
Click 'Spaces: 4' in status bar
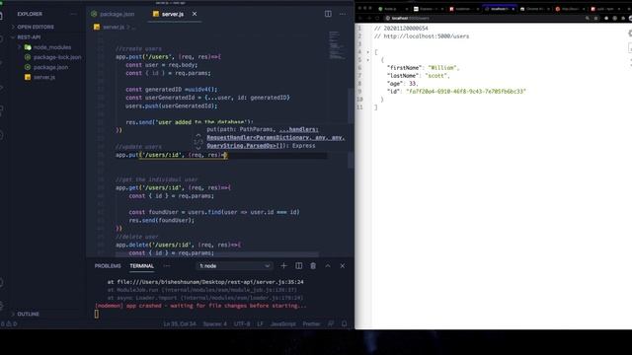pyautogui.click(x=215, y=324)
